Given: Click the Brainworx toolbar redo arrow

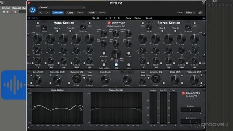Looking at the screenshot, I should (98, 18).
